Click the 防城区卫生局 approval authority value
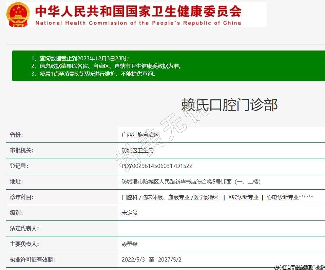 pyautogui.click(x=137, y=150)
